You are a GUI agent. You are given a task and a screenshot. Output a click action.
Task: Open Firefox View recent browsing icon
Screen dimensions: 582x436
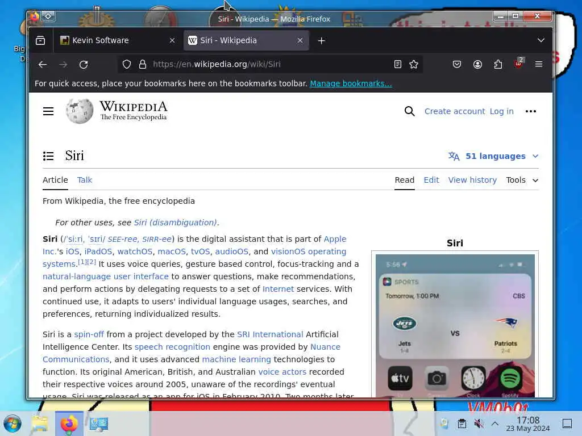[40, 40]
